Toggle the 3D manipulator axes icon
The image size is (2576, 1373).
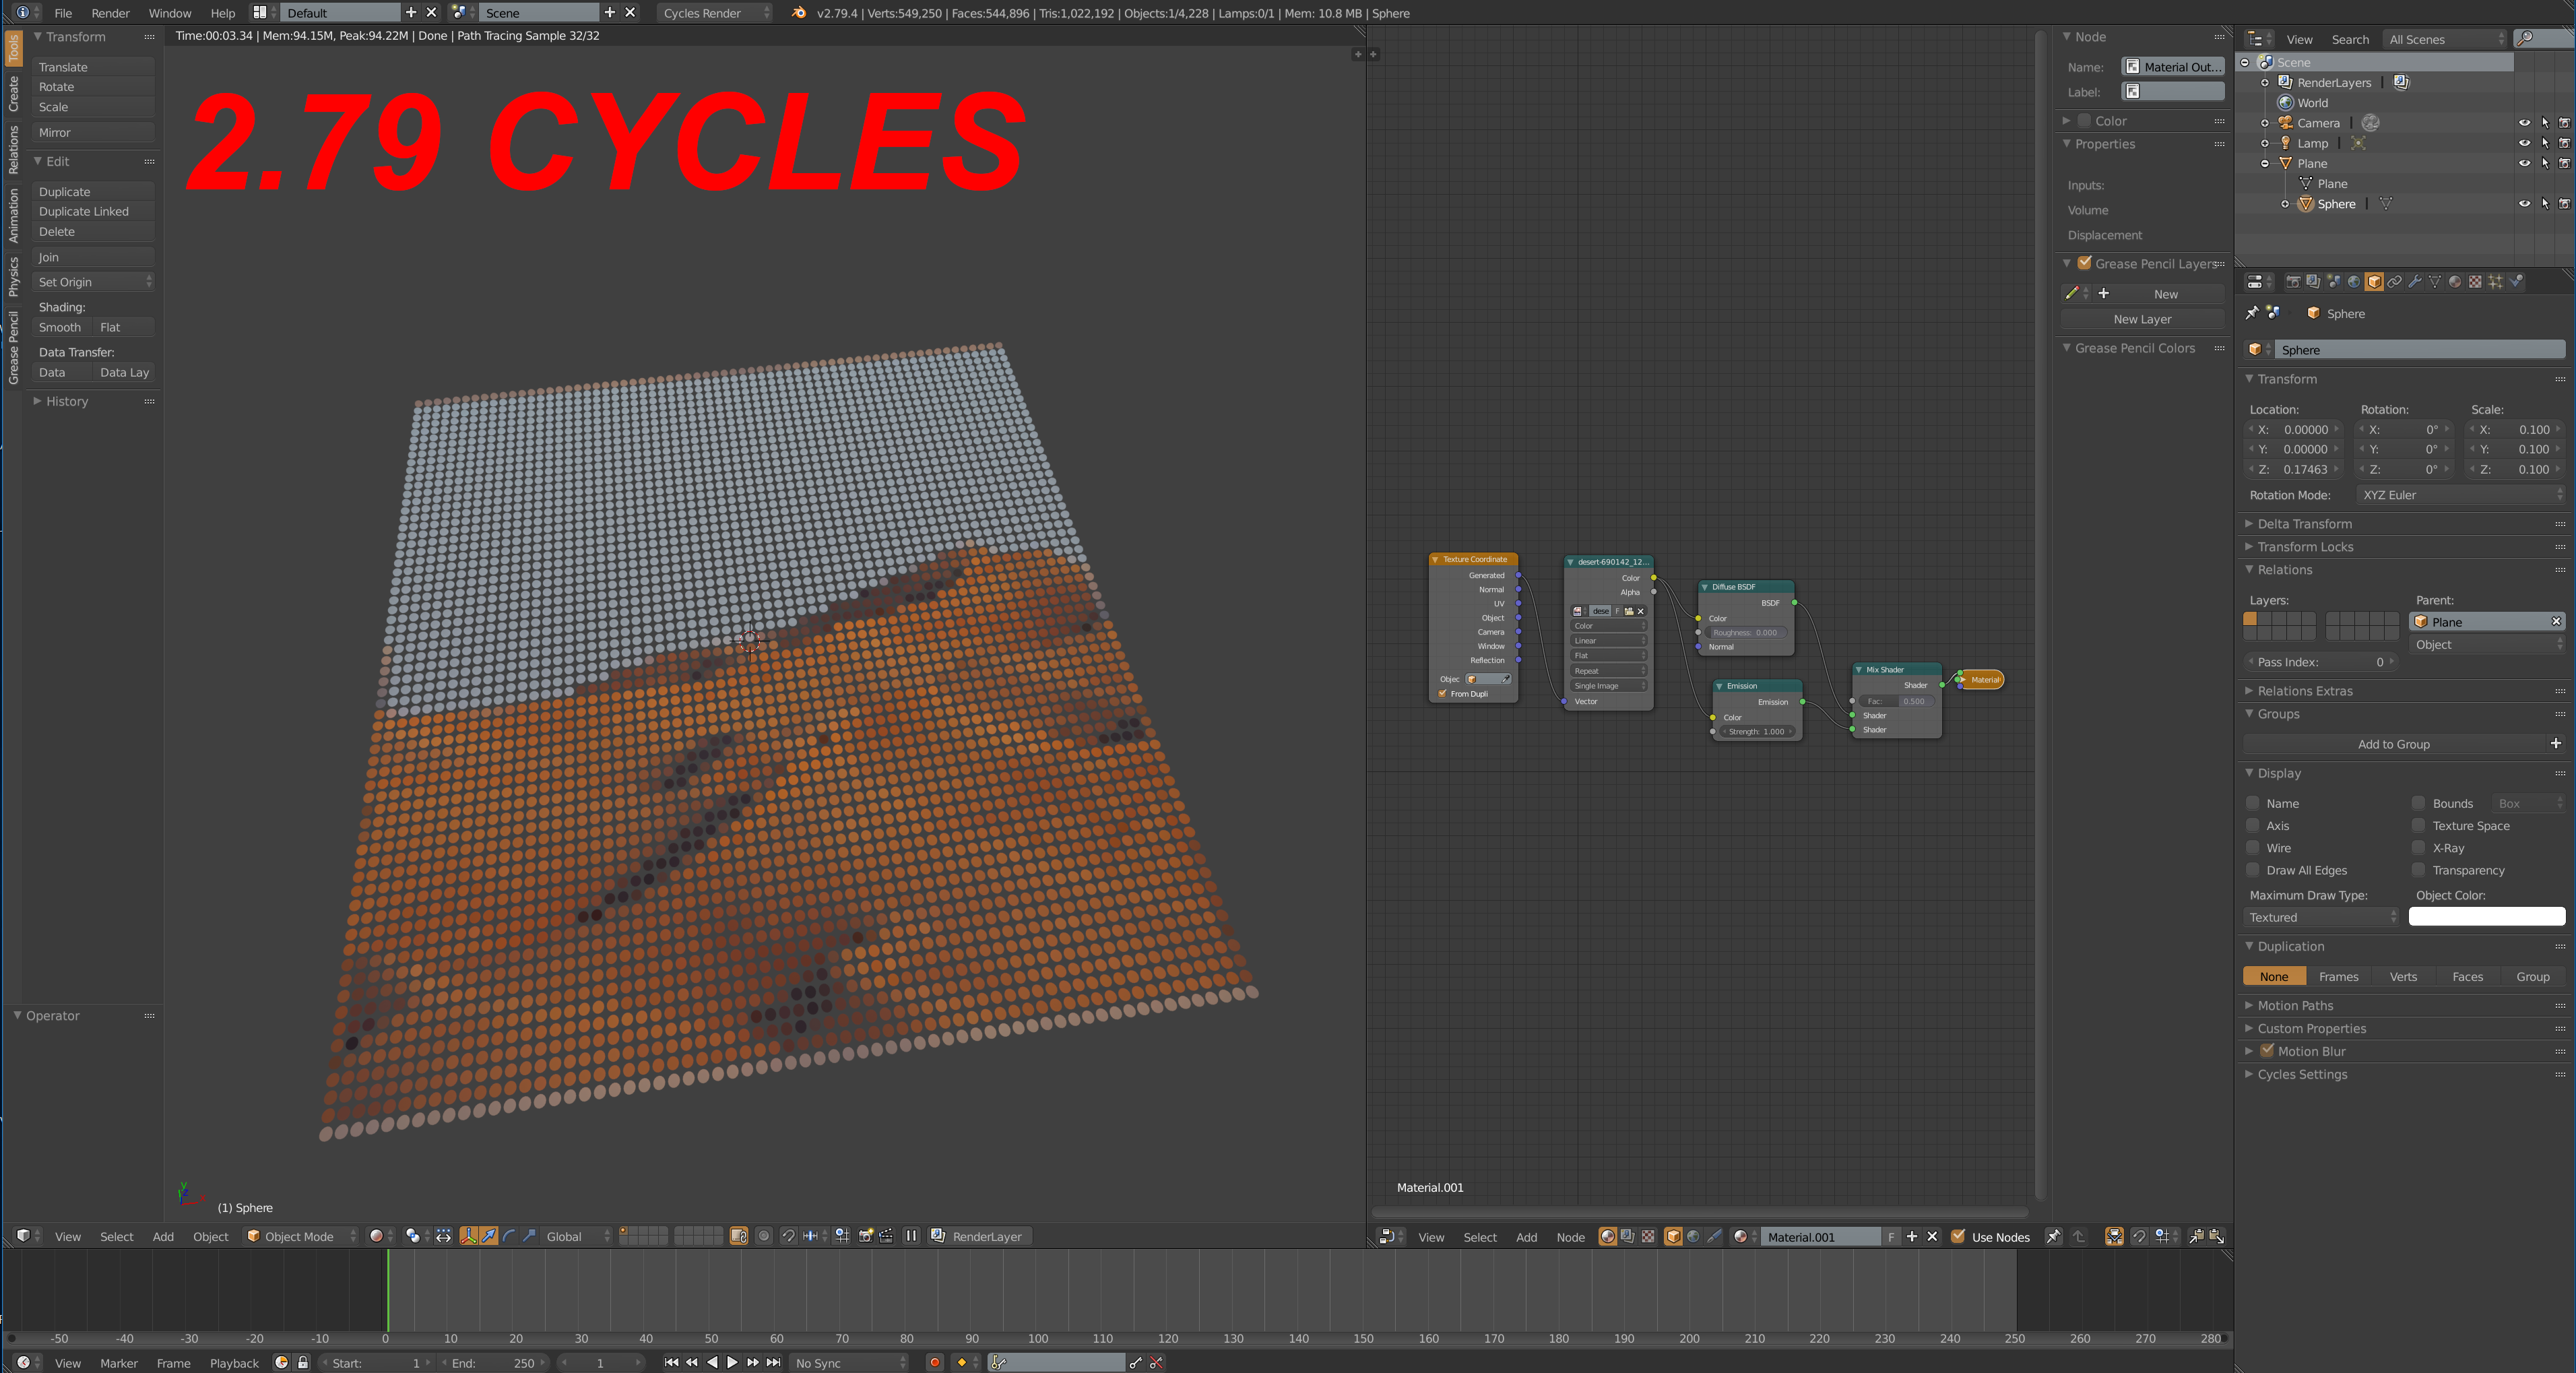[x=468, y=1236]
